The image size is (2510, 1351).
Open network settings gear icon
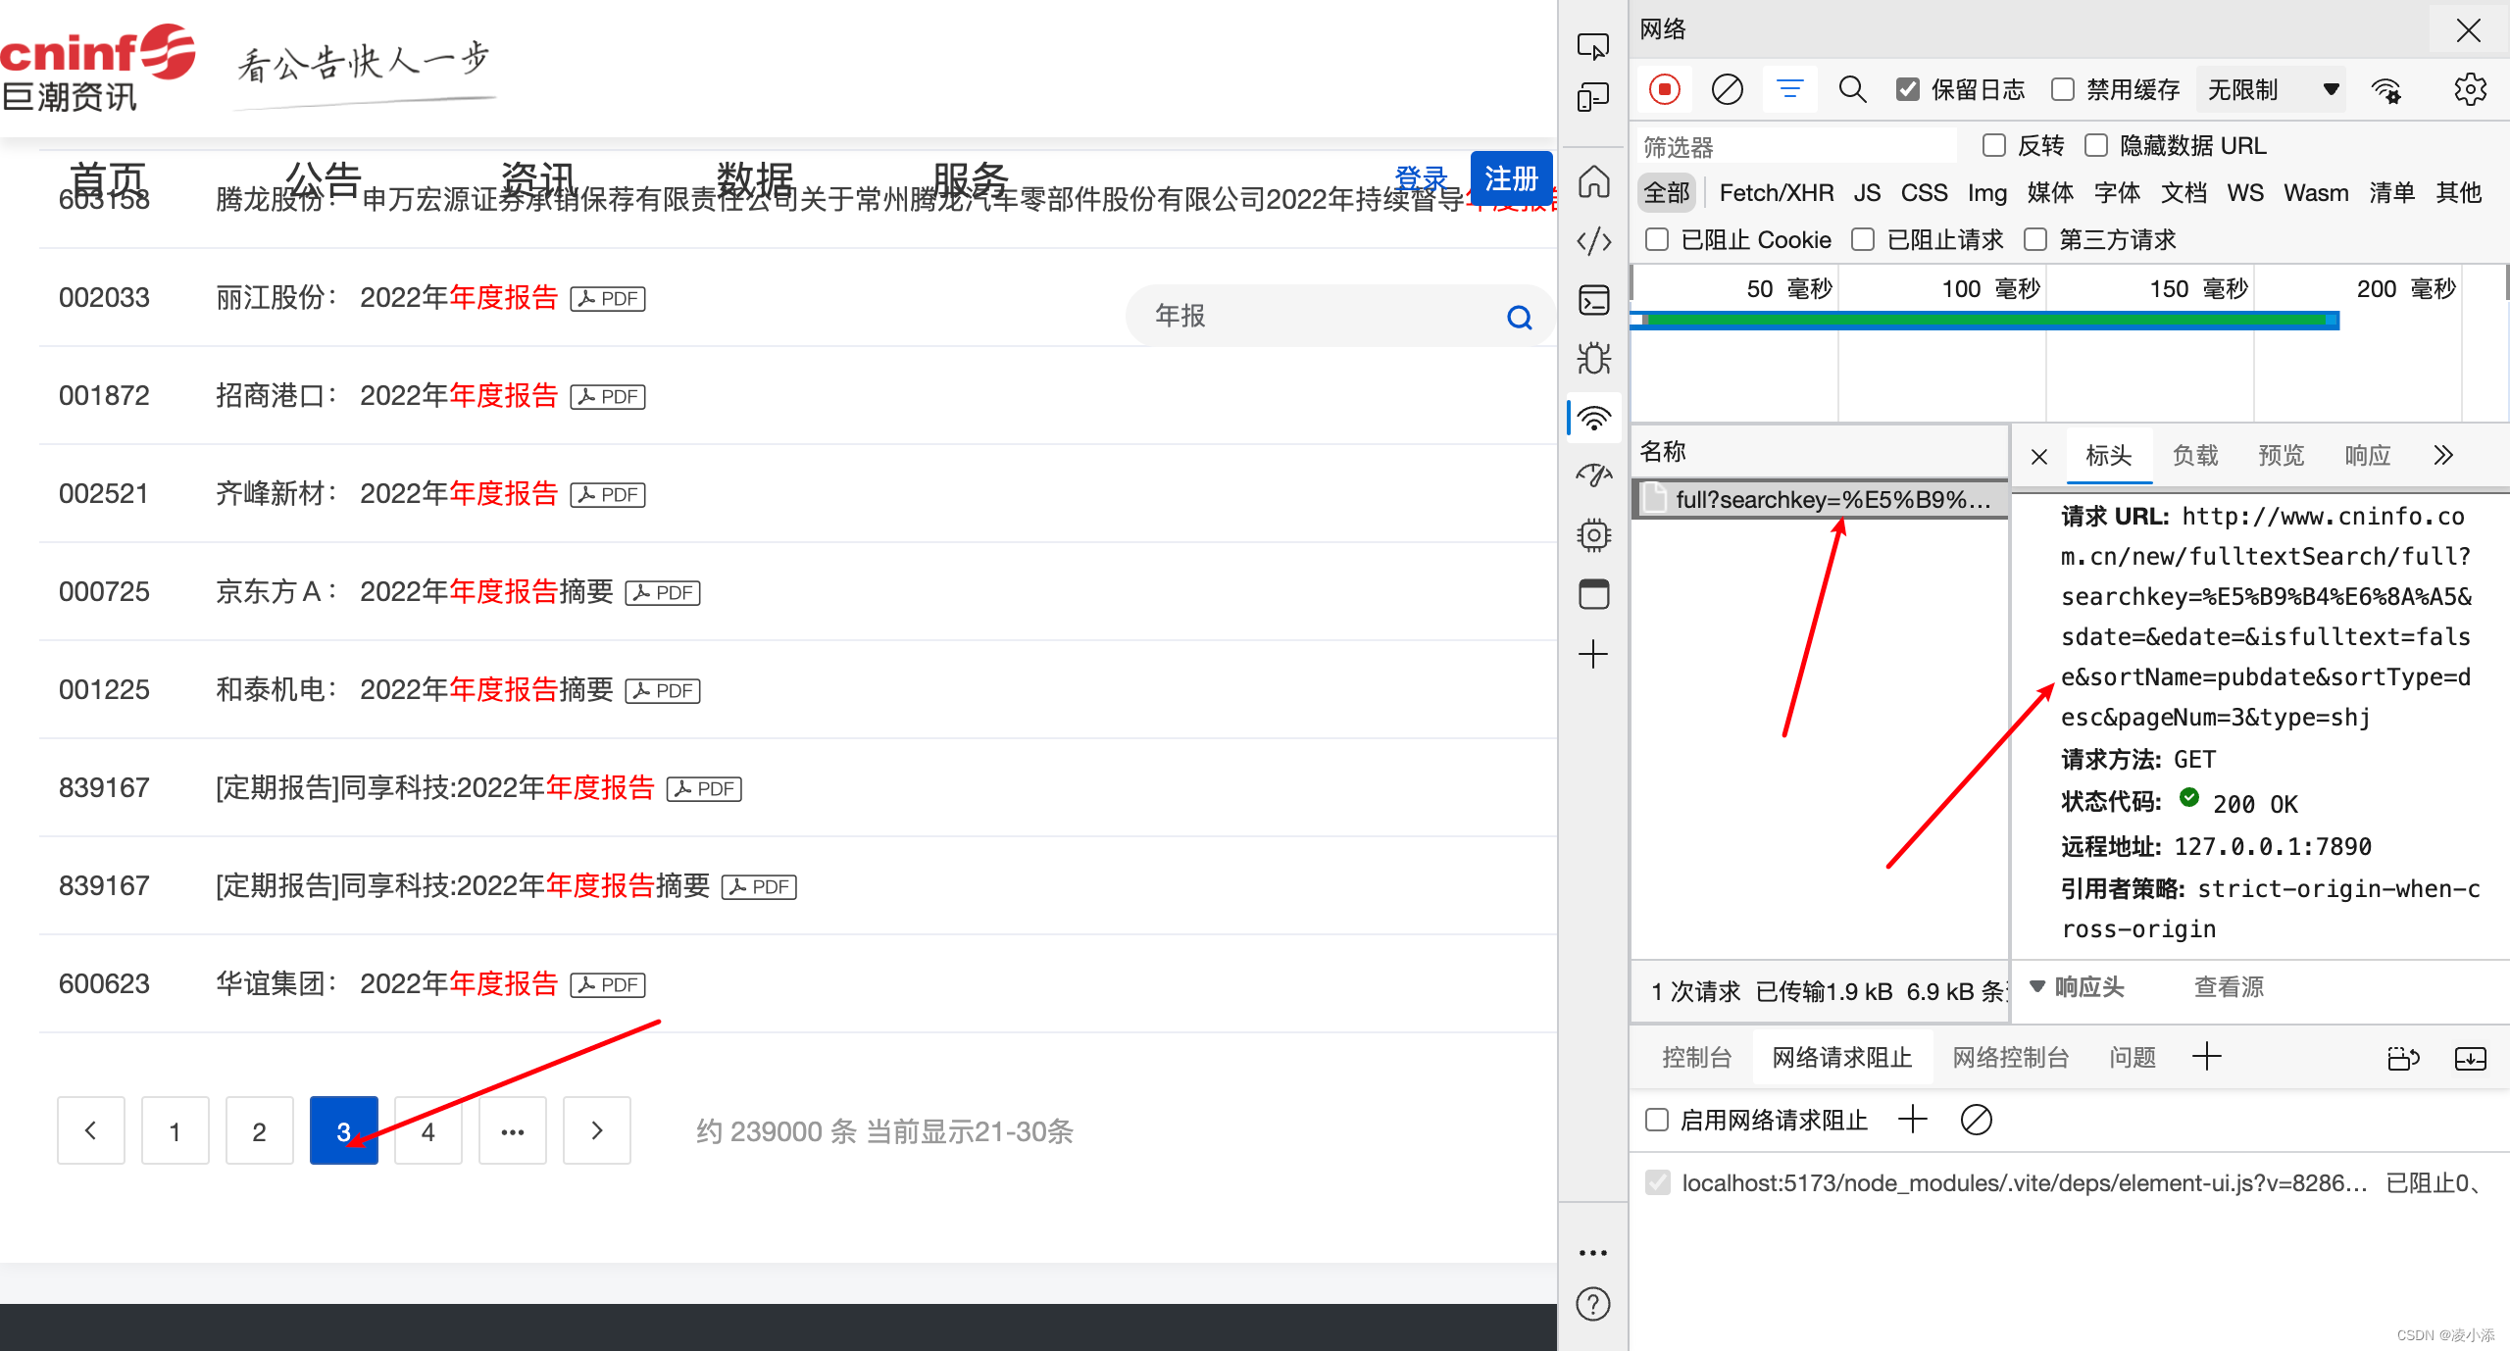point(2469,90)
